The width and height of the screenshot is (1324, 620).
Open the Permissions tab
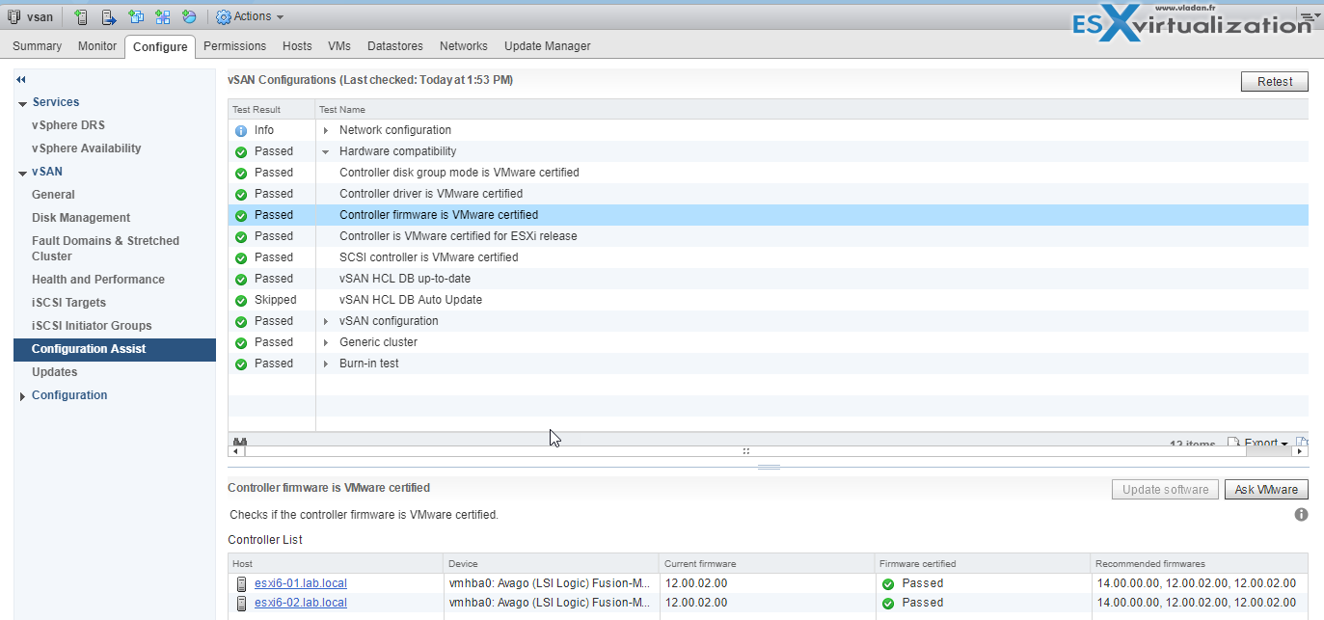coord(234,46)
